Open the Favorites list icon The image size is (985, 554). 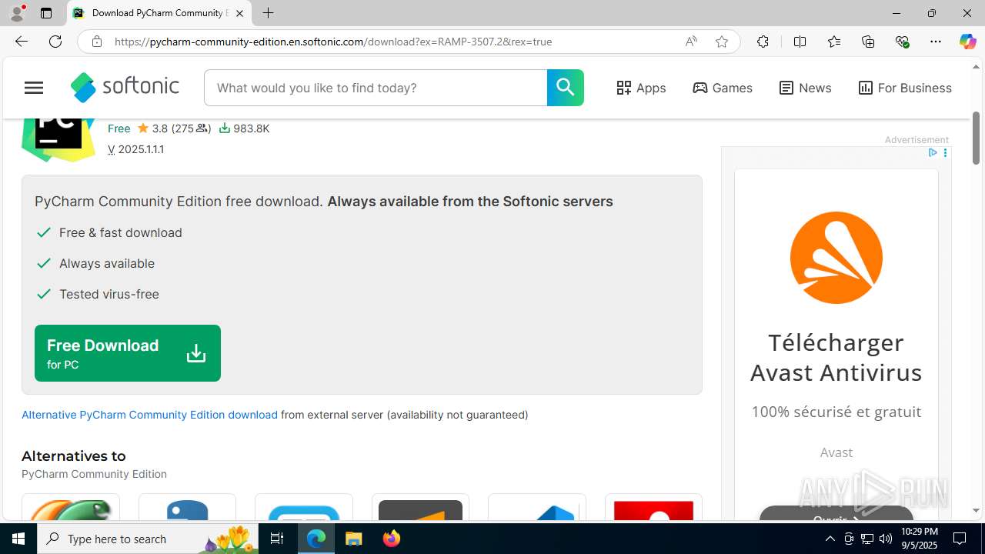tap(834, 42)
